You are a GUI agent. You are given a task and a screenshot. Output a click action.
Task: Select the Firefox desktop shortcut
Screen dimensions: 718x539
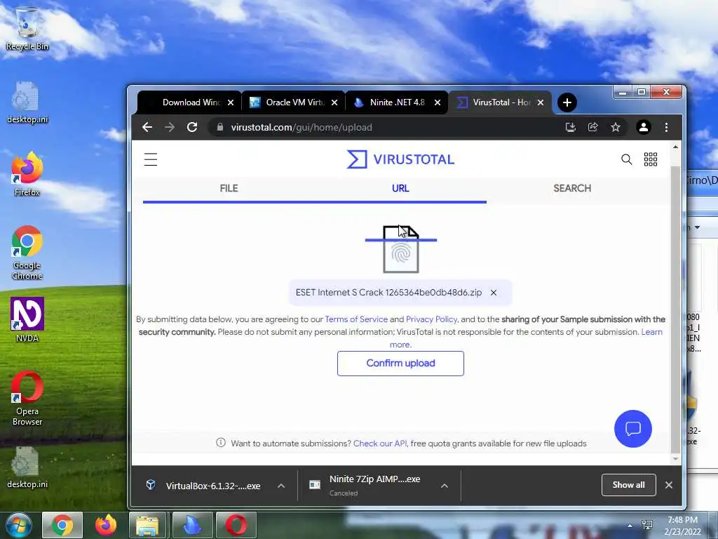tap(27, 174)
